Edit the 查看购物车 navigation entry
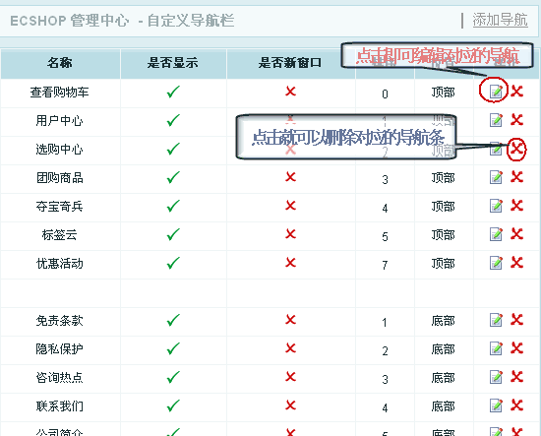The image size is (541, 436). (496, 92)
